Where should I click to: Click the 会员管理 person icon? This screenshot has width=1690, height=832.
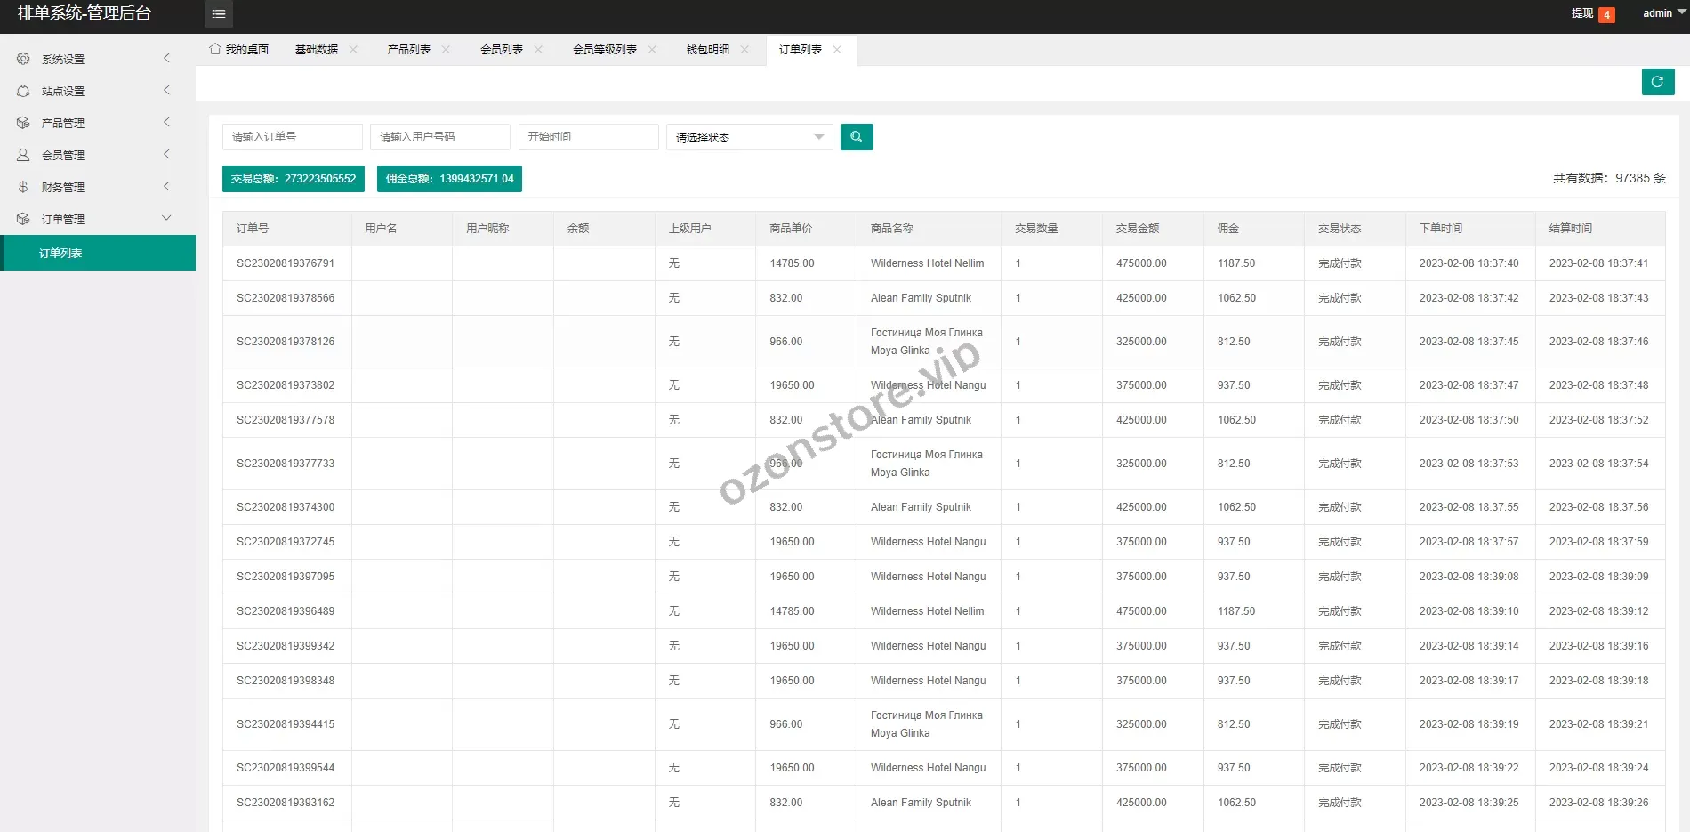[23, 155]
